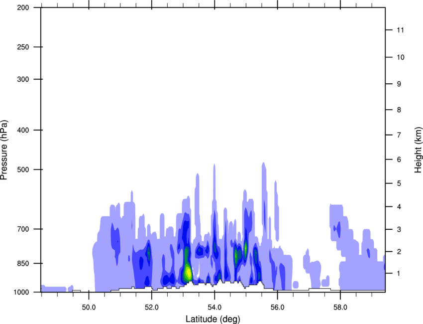This screenshot has height=324, width=423.
Task: Click the 850 pressure tick label
Action: pyautogui.click(x=23, y=263)
